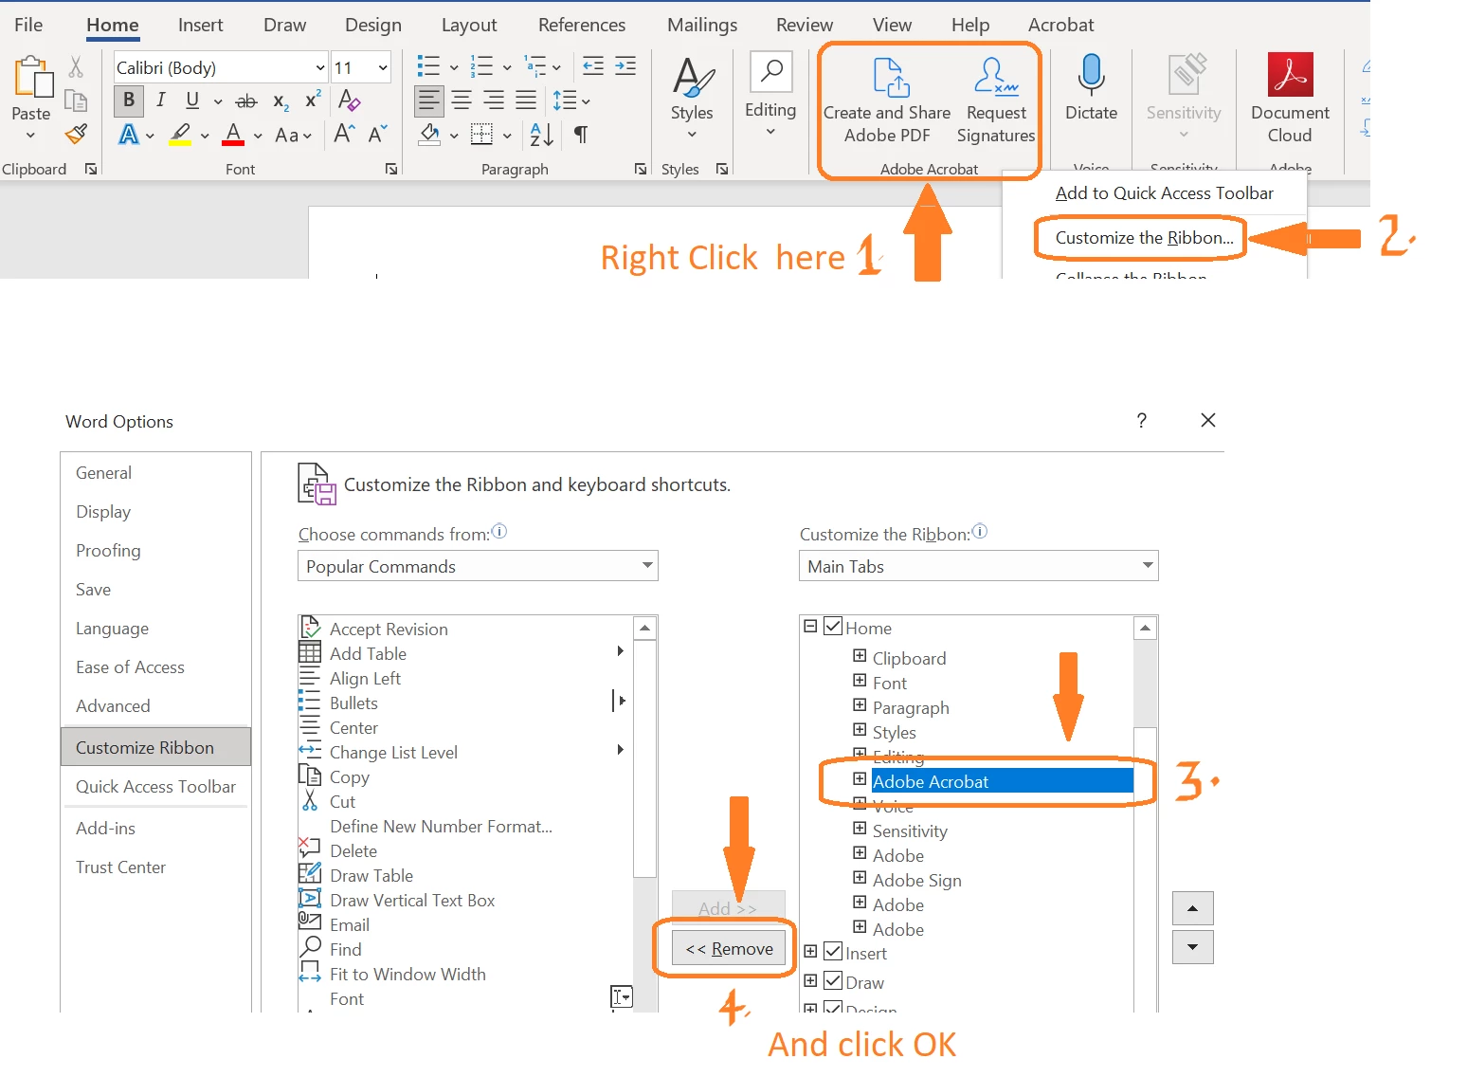The width and height of the screenshot is (1467, 1077).
Task: Toggle Italic formatting button
Action: point(161,100)
